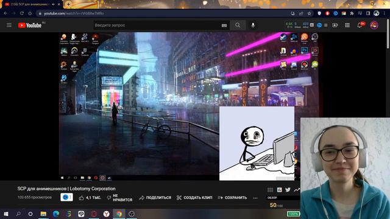
Task: Like the video with 4,1 тыс. likes
Action: [90, 198]
